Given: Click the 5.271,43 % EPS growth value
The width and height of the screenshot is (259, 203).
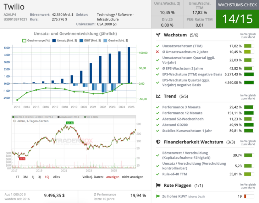Looking at the screenshot, I should [x=233, y=74].
